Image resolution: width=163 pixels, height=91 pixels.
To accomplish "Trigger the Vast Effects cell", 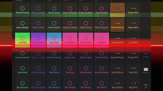I will click(117, 70).
